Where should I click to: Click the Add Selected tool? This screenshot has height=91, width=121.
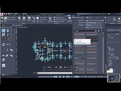[x=34, y=19]
